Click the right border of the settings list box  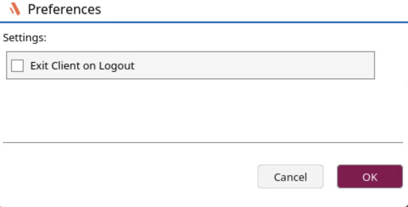(x=375, y=65)
